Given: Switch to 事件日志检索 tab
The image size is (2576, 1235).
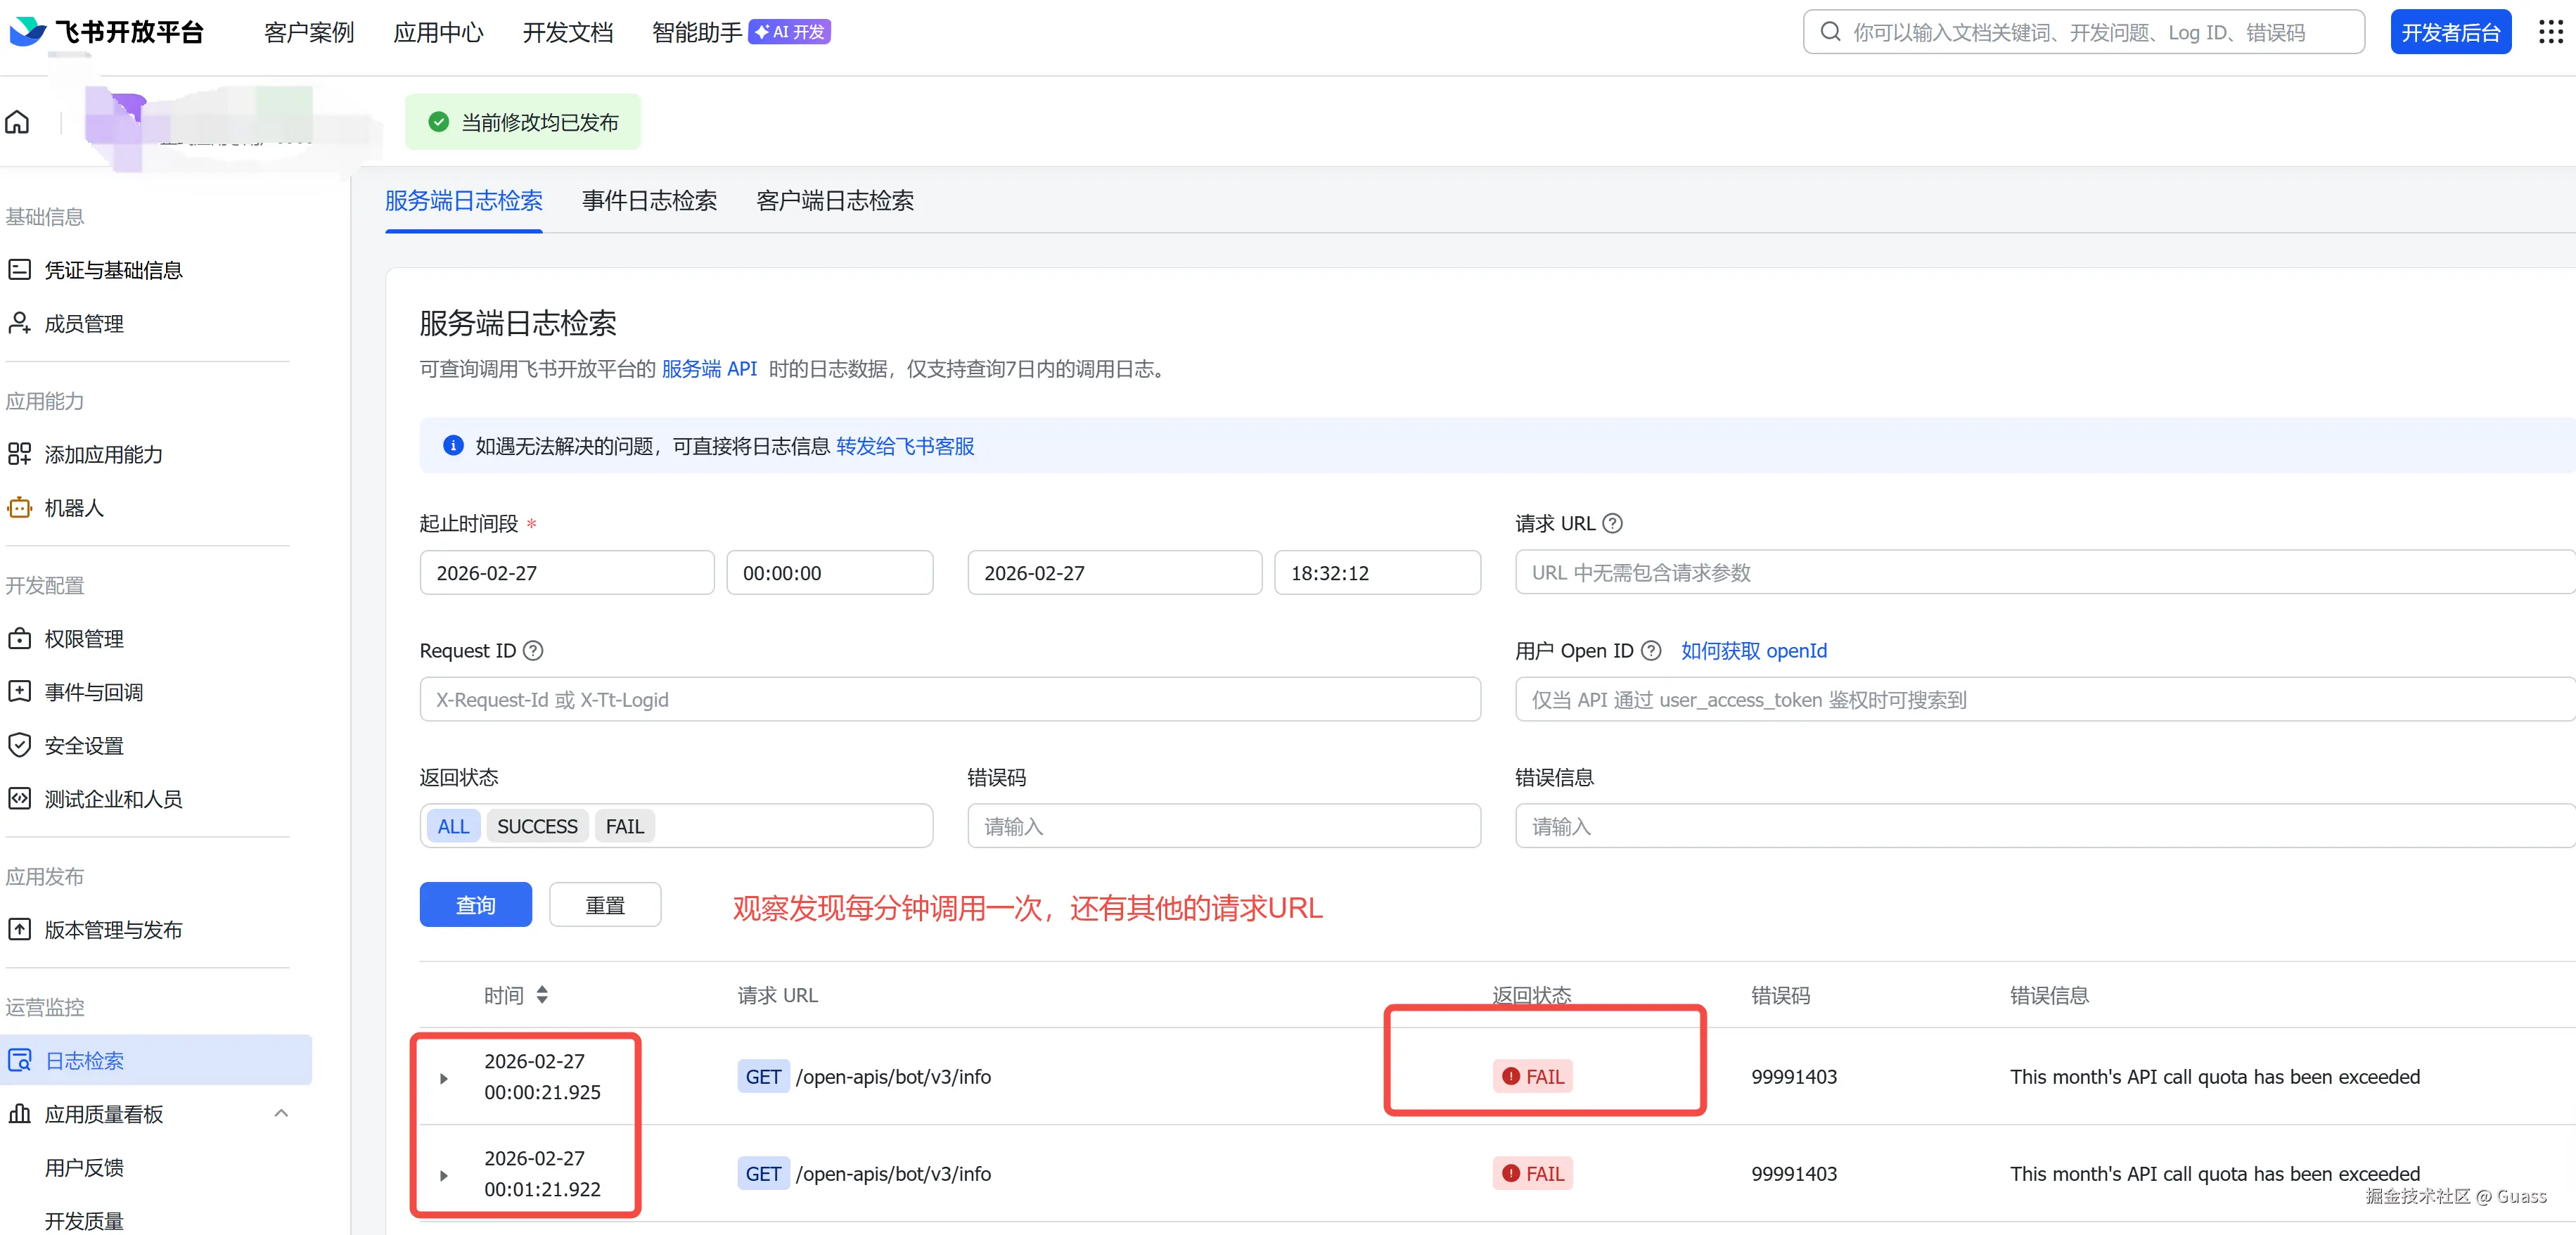Looking at the screenshot, I should 649,201.
